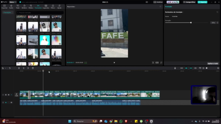Download the Aproximar transition
Image resolution: width=221 pixels, height=124 pixels.
[x=25, y=30]
